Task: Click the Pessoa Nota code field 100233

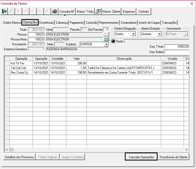Action: [36, 39]
